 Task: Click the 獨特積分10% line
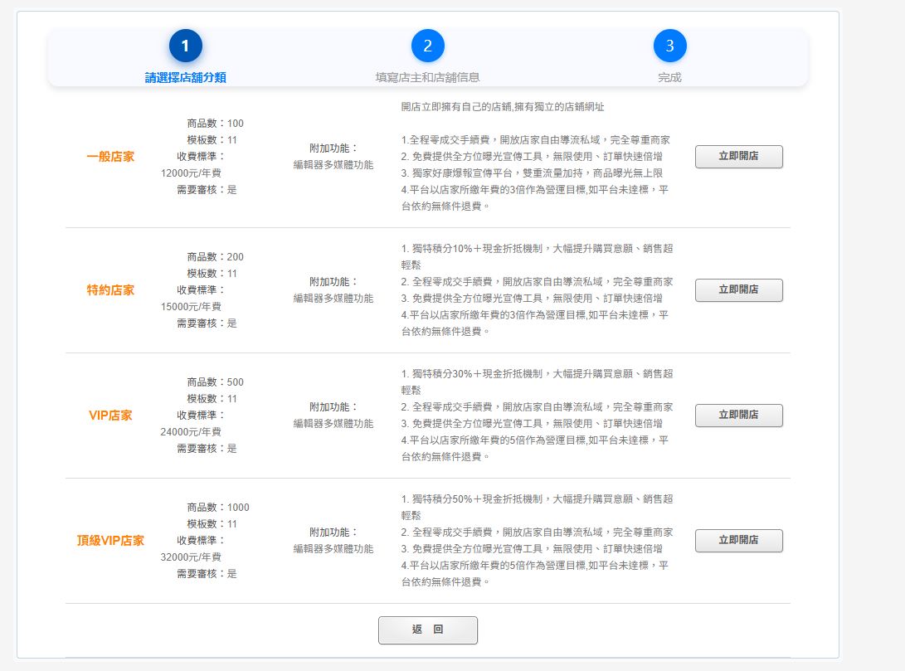537,257
